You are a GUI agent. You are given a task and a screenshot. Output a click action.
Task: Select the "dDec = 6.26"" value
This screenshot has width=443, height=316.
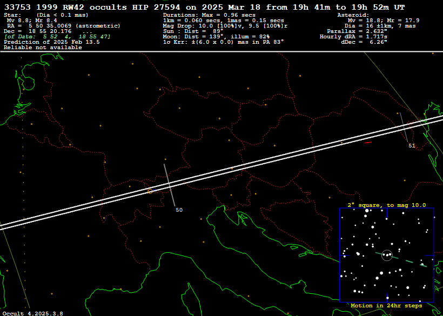[x=364, y=42]
